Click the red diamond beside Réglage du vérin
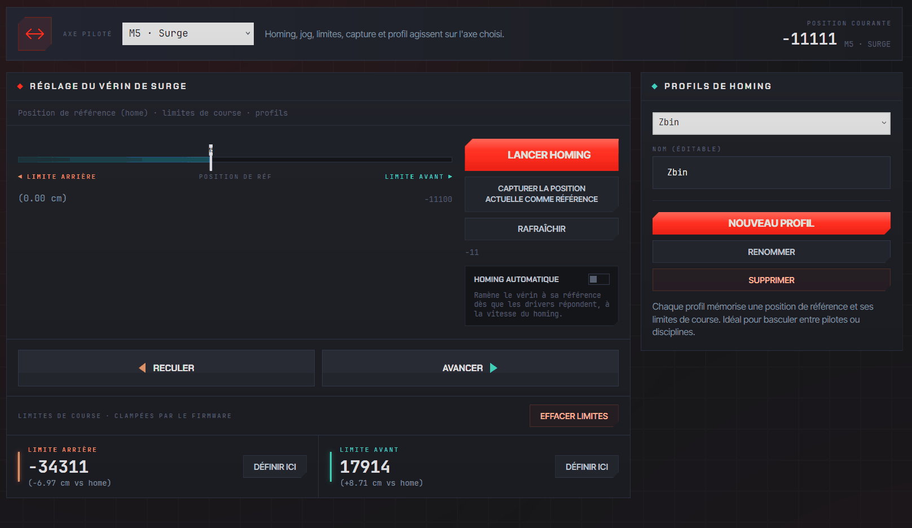Image resolution: width=912 pixels, height=528 pixels. click(20, 86)
